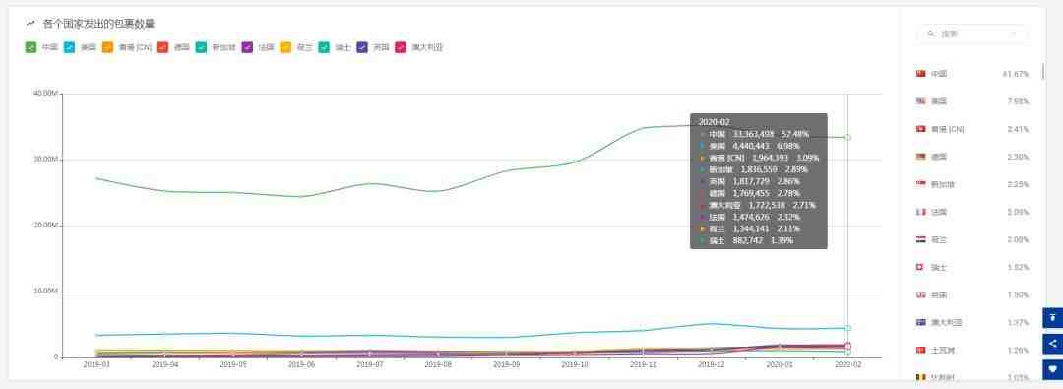Disable the 德国 series checkbox

162,47
